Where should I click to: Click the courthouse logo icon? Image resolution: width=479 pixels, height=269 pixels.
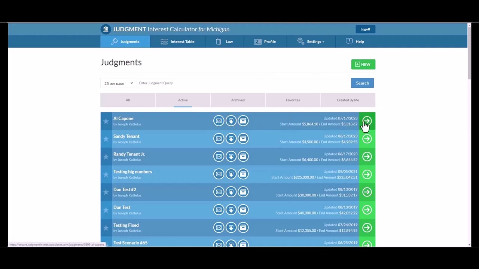(x=106, y=29)
